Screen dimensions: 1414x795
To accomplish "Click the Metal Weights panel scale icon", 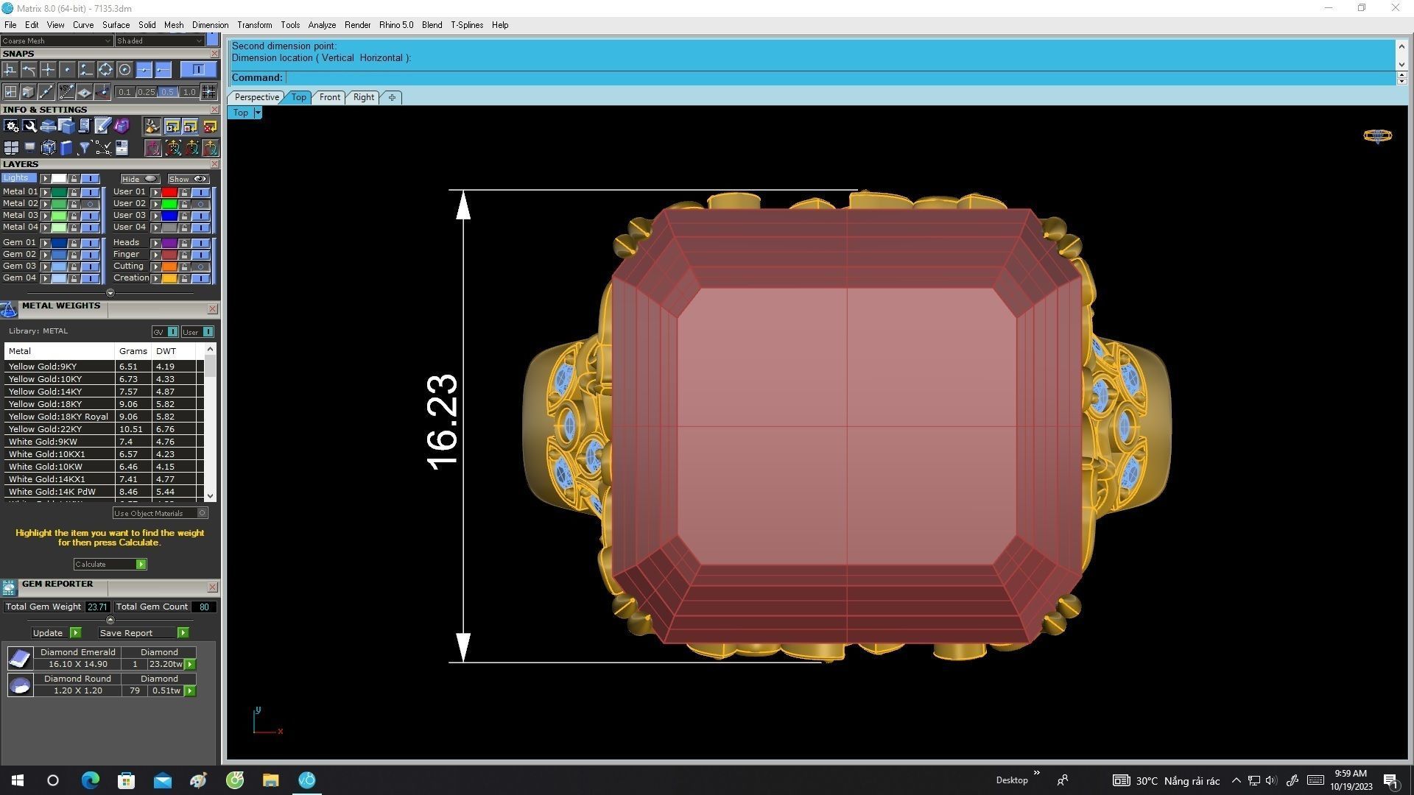I will pos(9,310).
